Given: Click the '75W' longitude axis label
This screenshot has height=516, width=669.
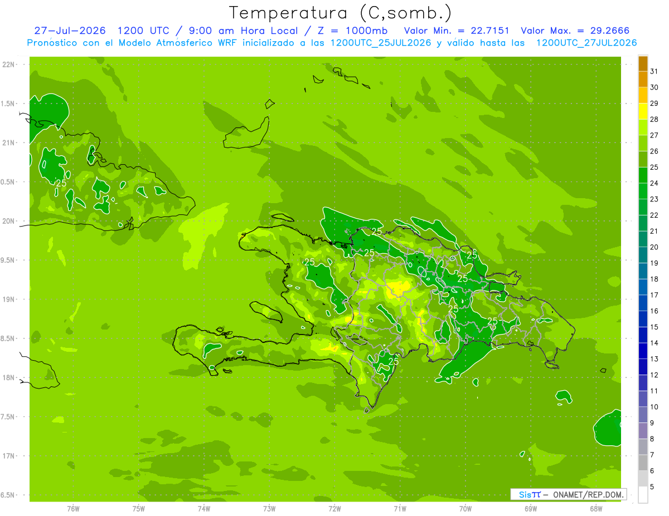Looking at the screenshot, I should [x=139, y=509].
